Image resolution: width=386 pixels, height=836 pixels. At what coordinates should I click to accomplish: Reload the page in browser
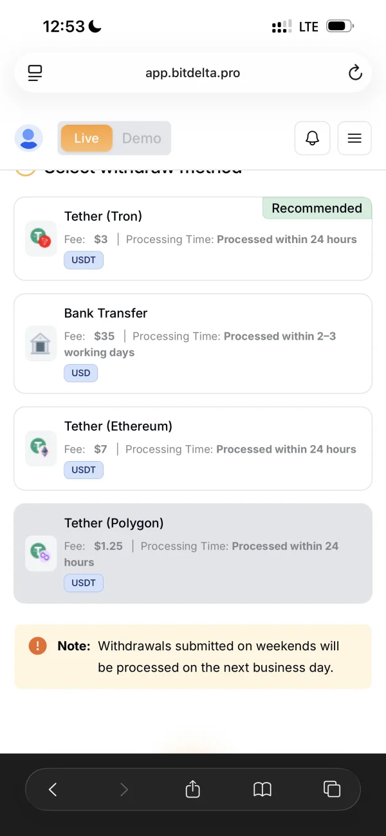355,73
